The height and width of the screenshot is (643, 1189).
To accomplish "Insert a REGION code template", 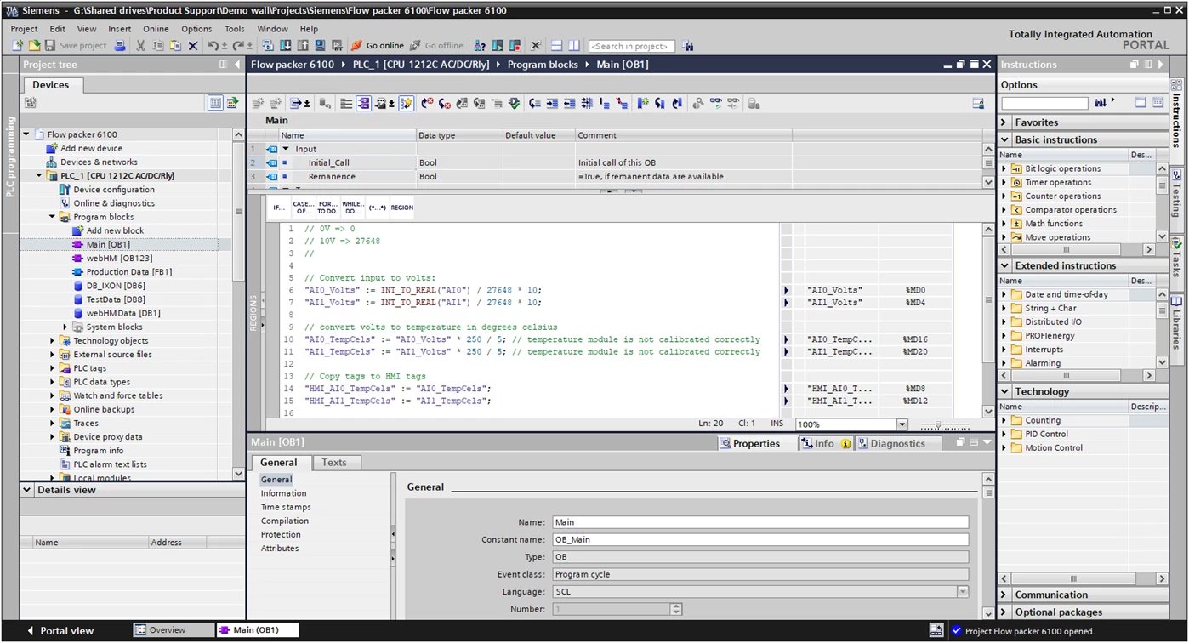I will (402, 208).
